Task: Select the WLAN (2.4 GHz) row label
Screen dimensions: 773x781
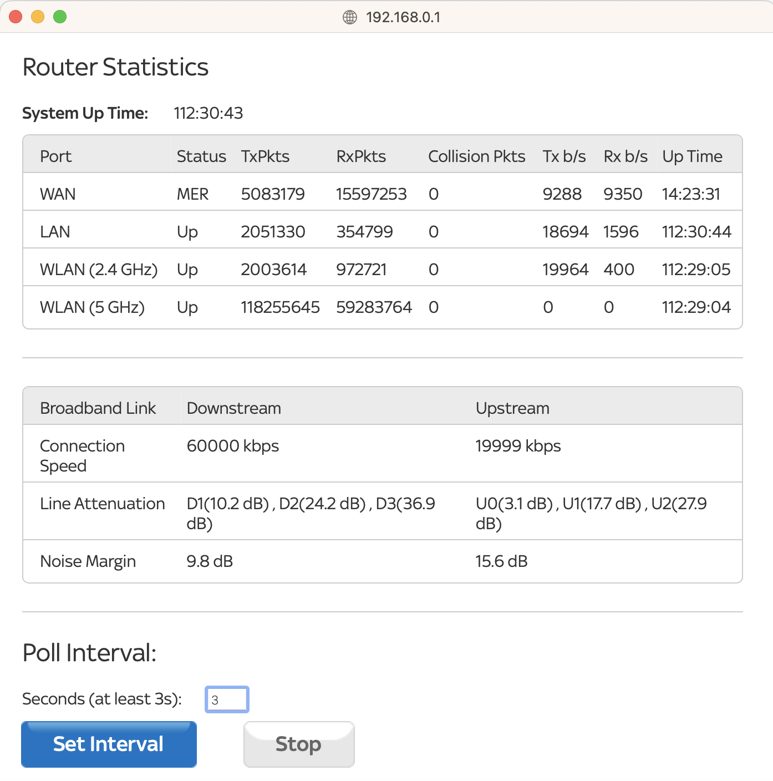Action: point(99,270)
